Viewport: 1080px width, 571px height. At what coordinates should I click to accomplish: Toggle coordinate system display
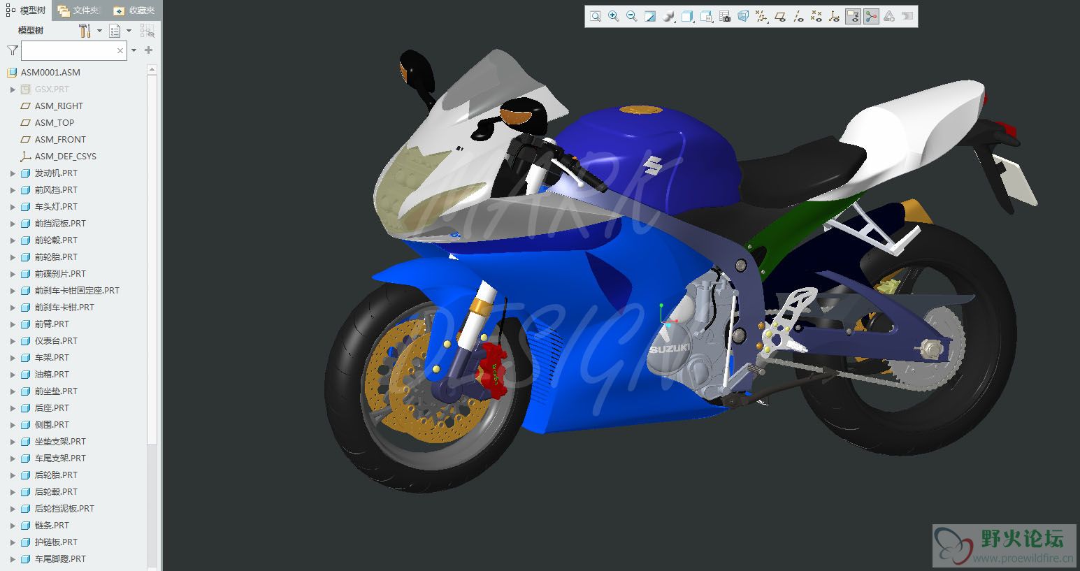[834, 16]
